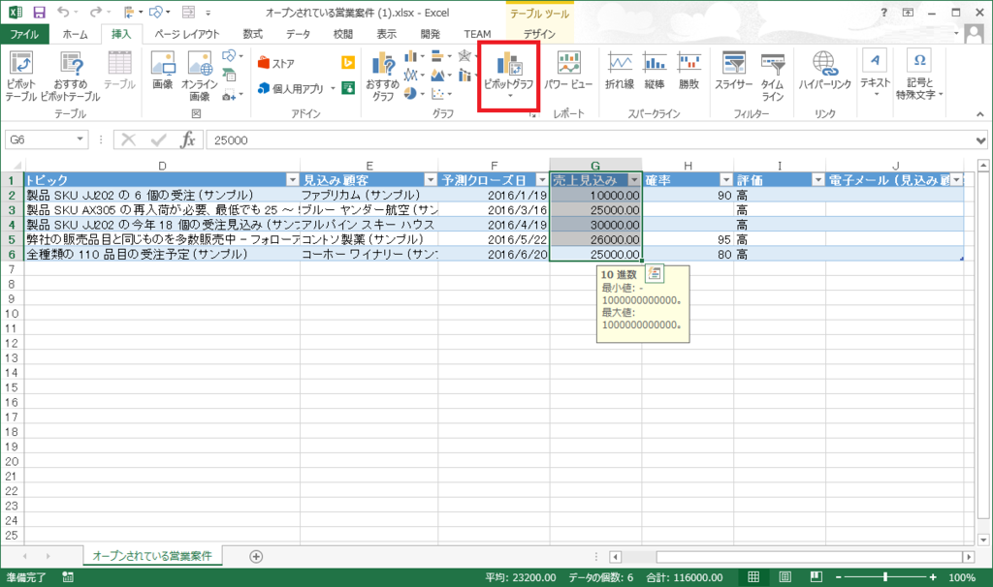
Task: Insert a Timeline (タイムライン) filter
Action: pos(773,77)
